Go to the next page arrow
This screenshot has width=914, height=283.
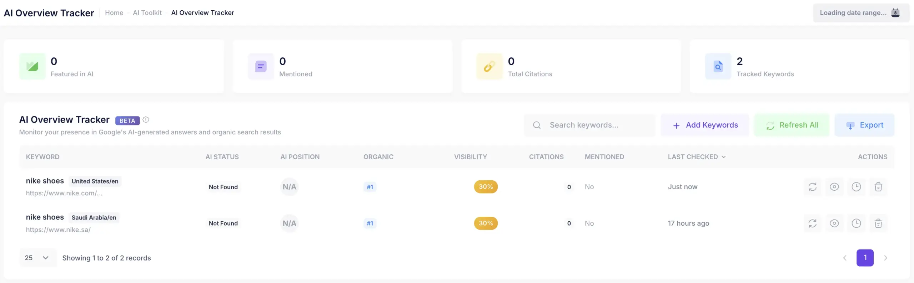click(885, 258)
